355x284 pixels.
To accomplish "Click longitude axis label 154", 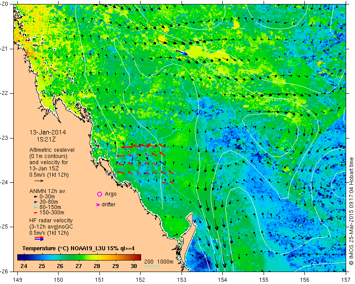I will pyautogui.click(x=223, y=280).
